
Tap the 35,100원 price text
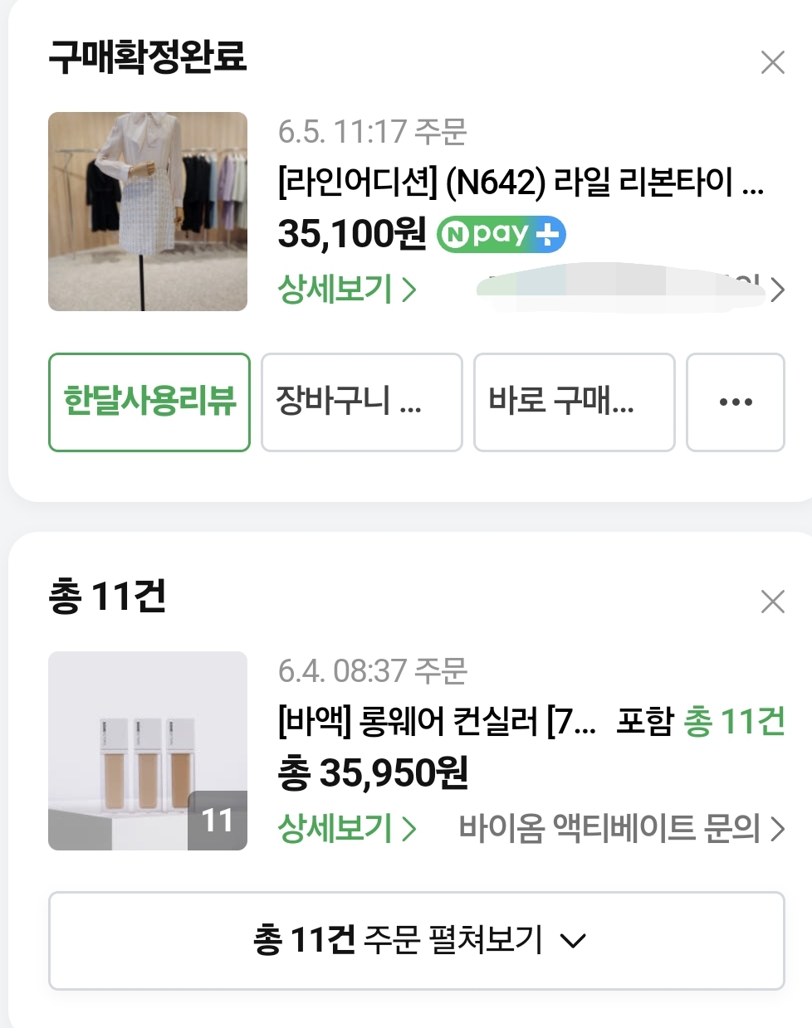[352, 235]
